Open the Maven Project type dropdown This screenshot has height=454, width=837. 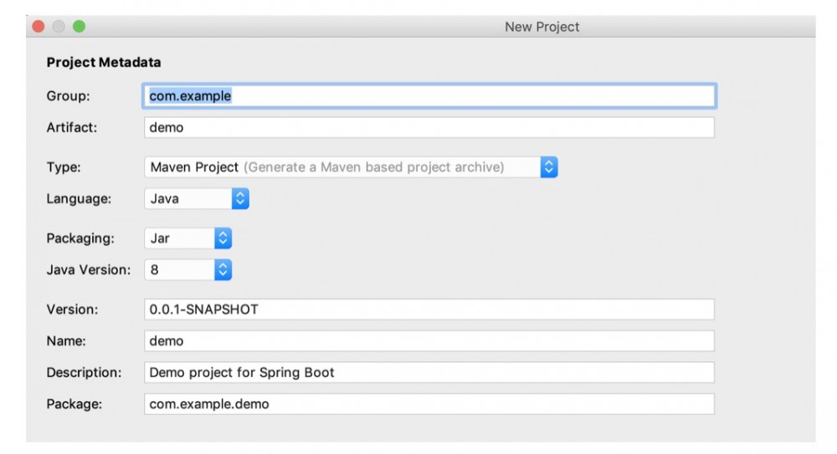(343, 167)
